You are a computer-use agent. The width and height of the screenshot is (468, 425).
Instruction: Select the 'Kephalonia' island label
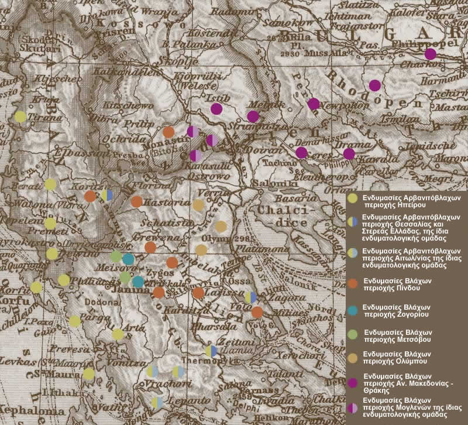[x=32, y=410]
